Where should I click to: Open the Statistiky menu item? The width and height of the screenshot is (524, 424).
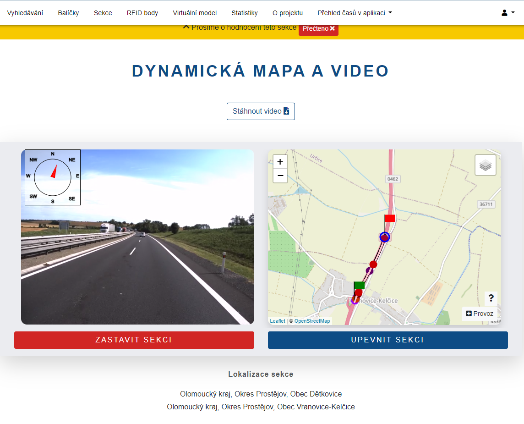[245, 13]
